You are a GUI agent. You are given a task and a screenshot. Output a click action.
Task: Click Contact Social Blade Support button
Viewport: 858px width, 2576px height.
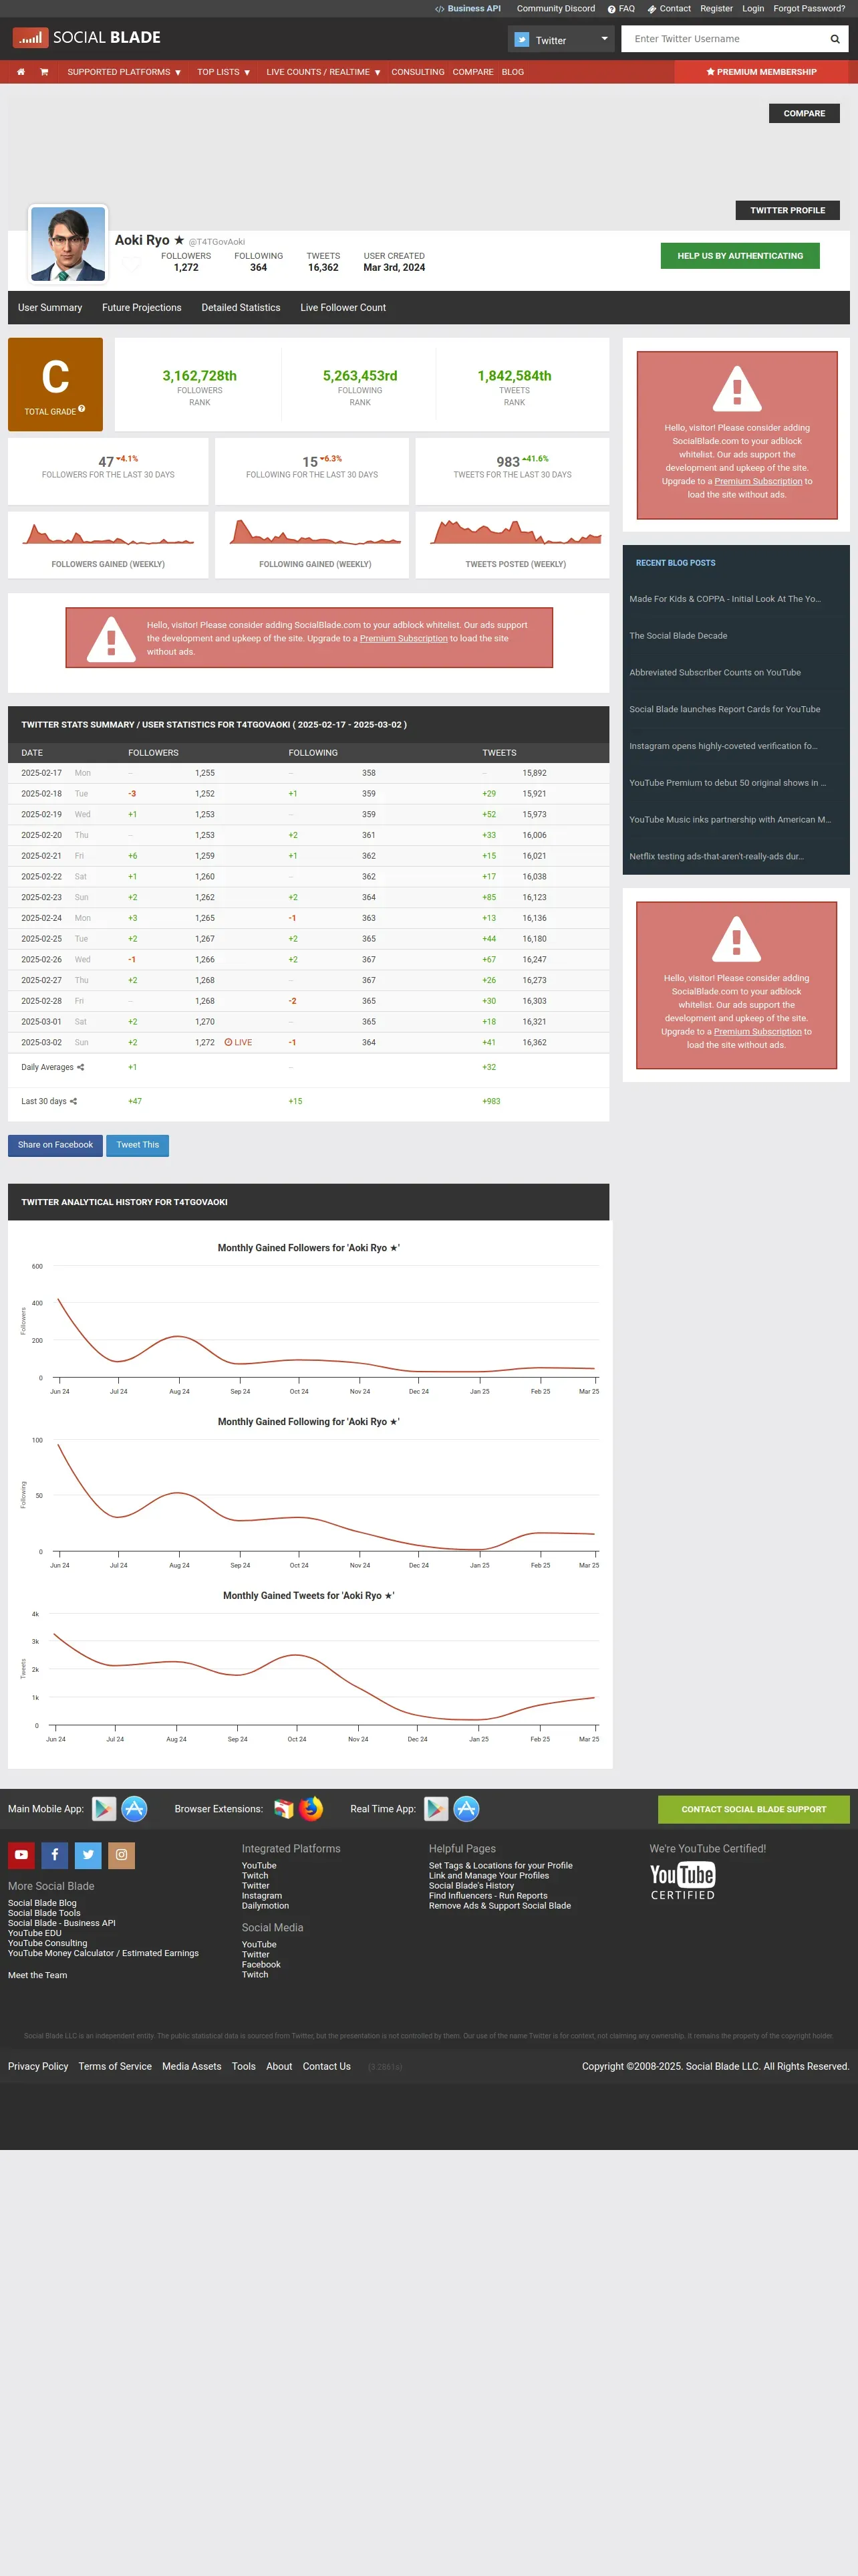pos(754,1809)
